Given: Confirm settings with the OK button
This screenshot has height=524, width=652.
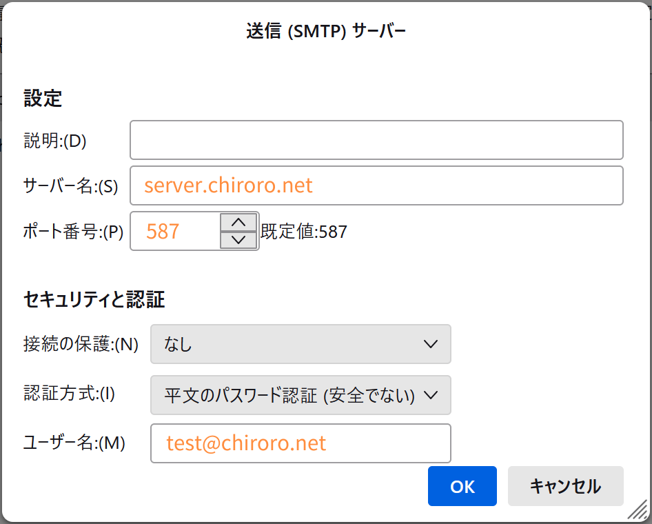Looking at the screenshot, I should [x=462, y=486].
